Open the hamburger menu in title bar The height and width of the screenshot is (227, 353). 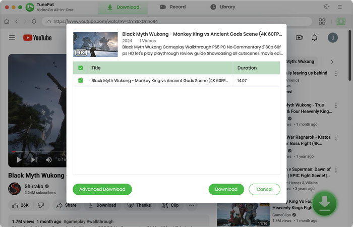[x=340, y=7]
